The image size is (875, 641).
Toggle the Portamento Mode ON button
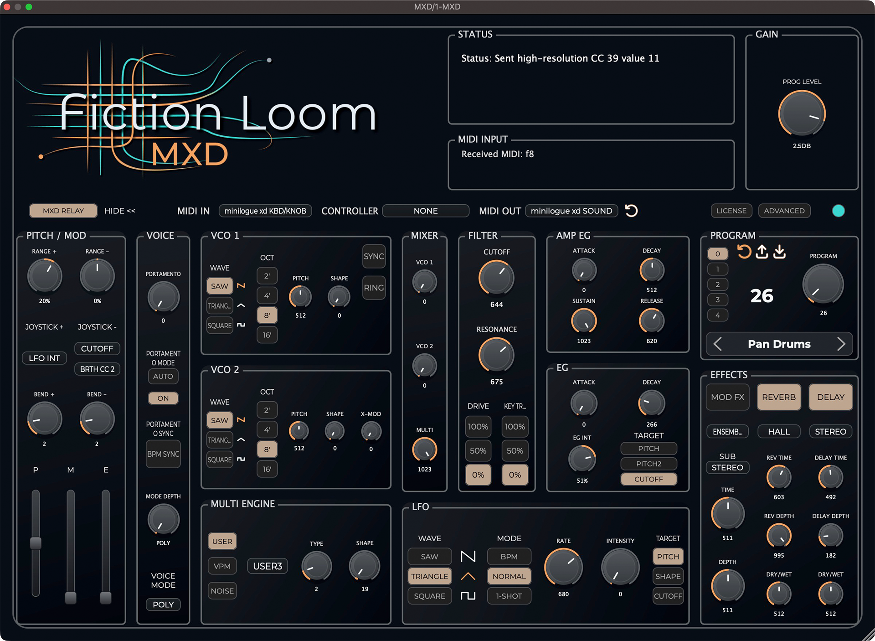click(163, 398)
